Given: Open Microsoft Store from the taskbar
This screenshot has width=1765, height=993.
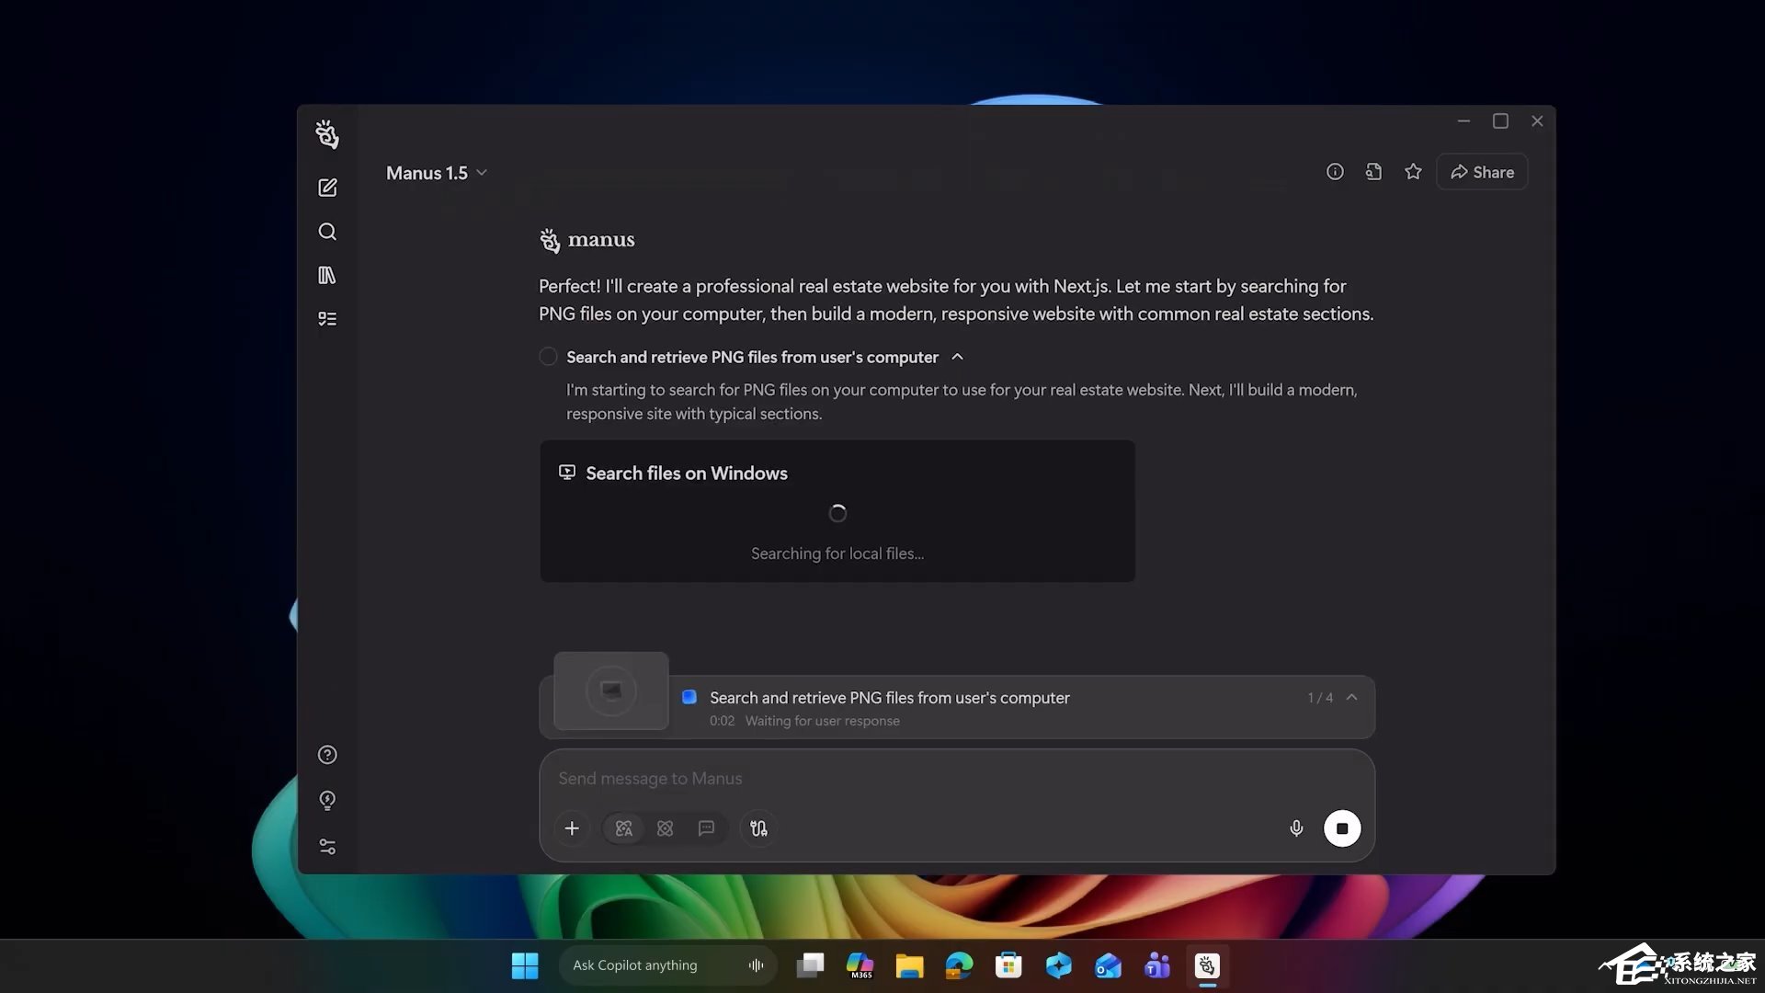Looking at the screenshot, I should point(1008,965).
